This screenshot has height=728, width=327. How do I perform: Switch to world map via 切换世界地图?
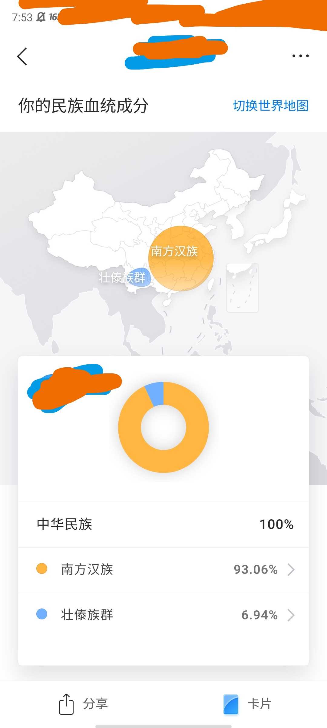[271, 106]
